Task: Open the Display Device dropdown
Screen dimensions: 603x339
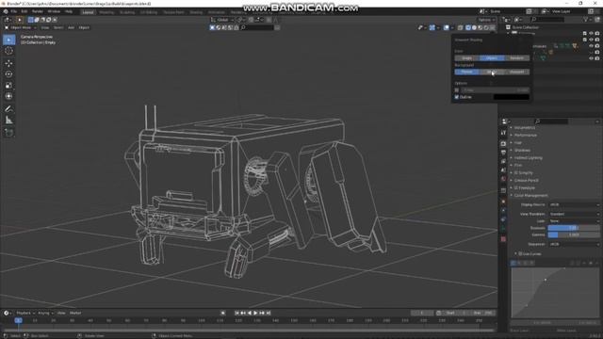Action: (574, 205)
